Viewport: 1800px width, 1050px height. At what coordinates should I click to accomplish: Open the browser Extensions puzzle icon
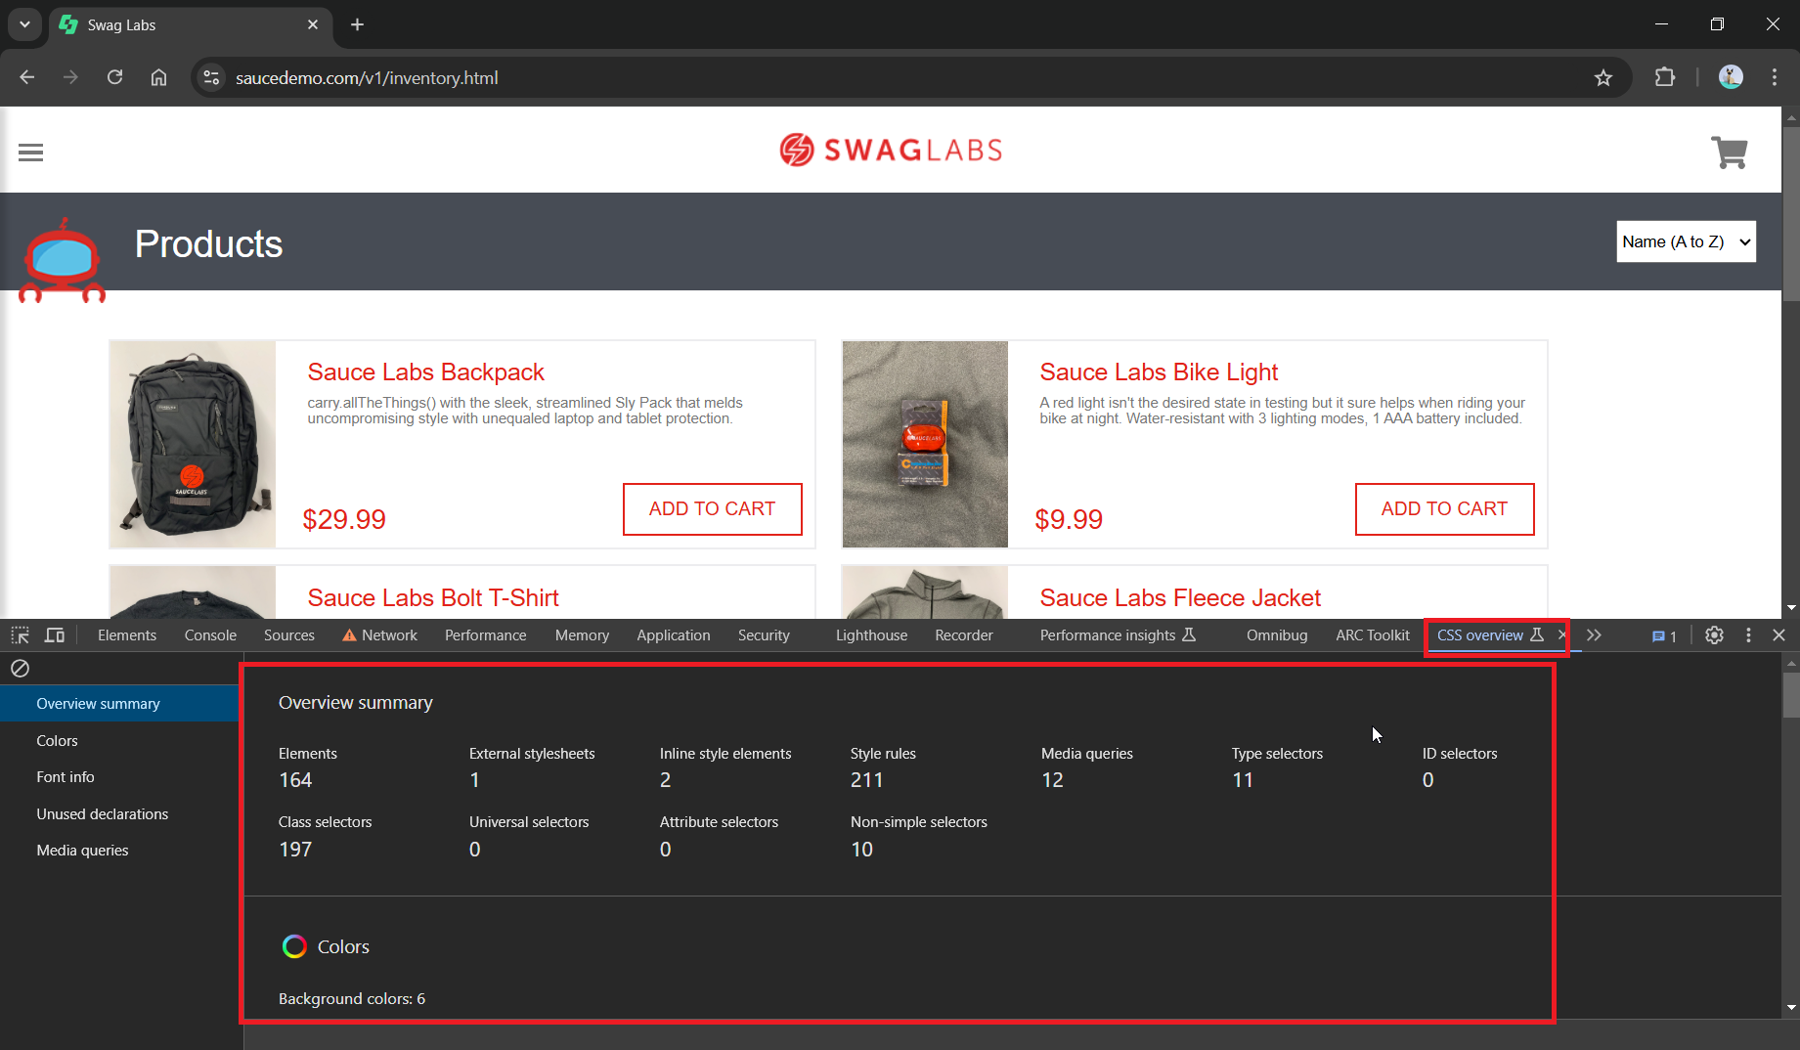coord(1665,78)
